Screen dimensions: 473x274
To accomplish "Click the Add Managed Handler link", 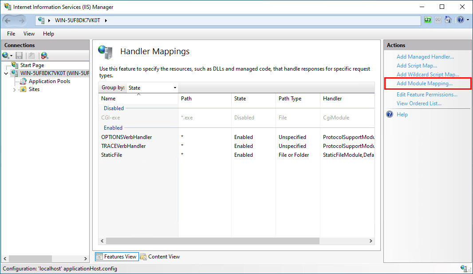I will [425, 57].
